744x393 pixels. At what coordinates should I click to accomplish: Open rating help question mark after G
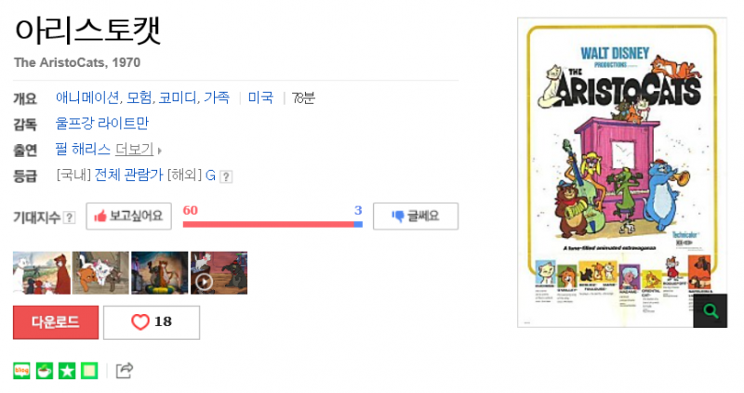226,177
